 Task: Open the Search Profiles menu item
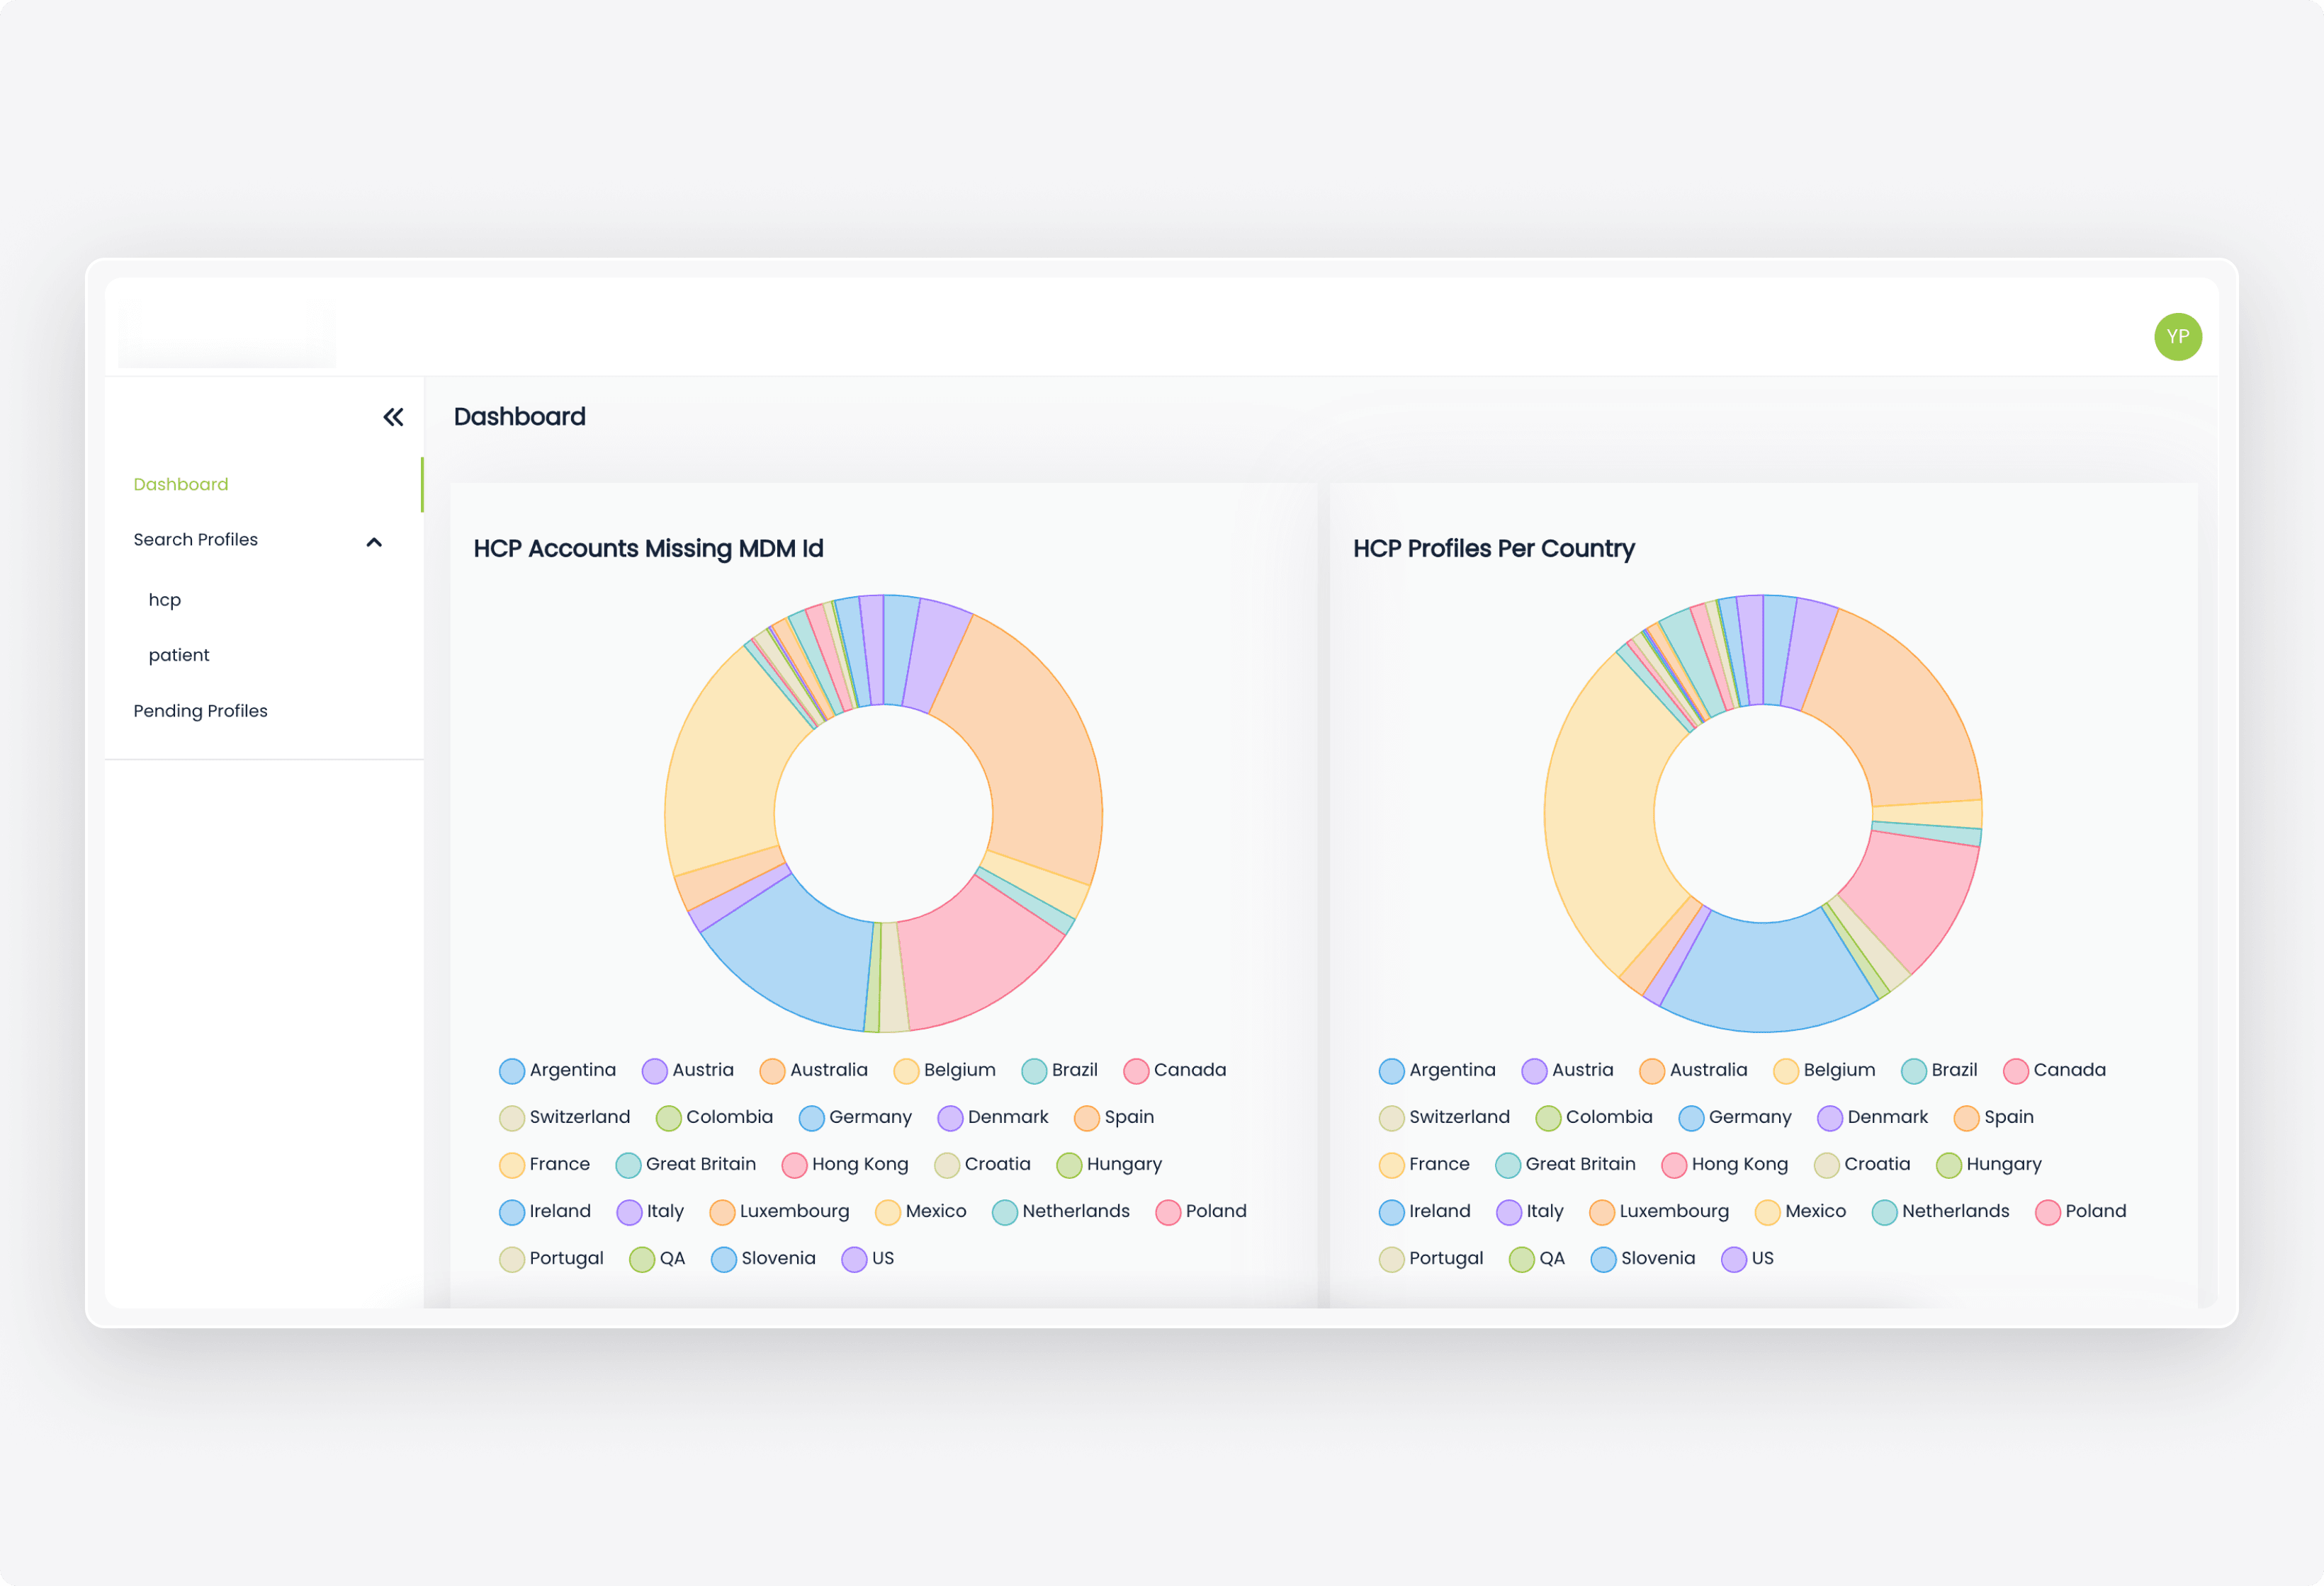click(196, 540)
